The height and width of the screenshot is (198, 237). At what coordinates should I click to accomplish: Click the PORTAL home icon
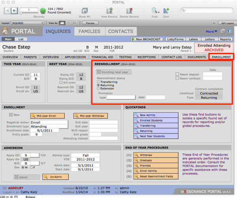pos(6,31)
